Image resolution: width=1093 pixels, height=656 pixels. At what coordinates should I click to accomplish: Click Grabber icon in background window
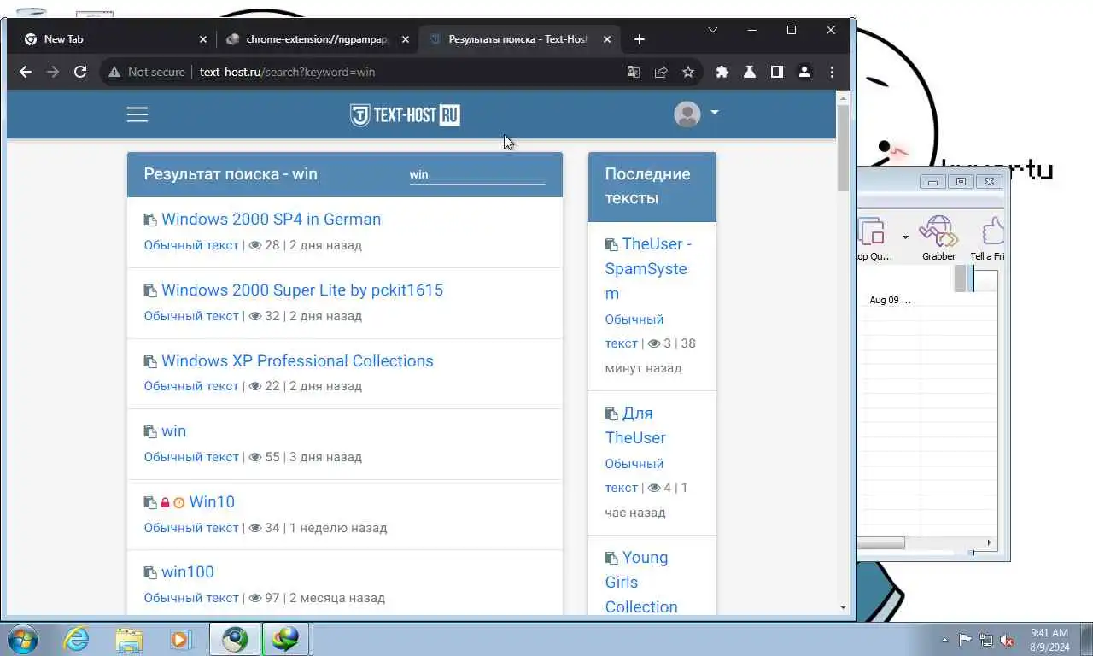point(938,237)
